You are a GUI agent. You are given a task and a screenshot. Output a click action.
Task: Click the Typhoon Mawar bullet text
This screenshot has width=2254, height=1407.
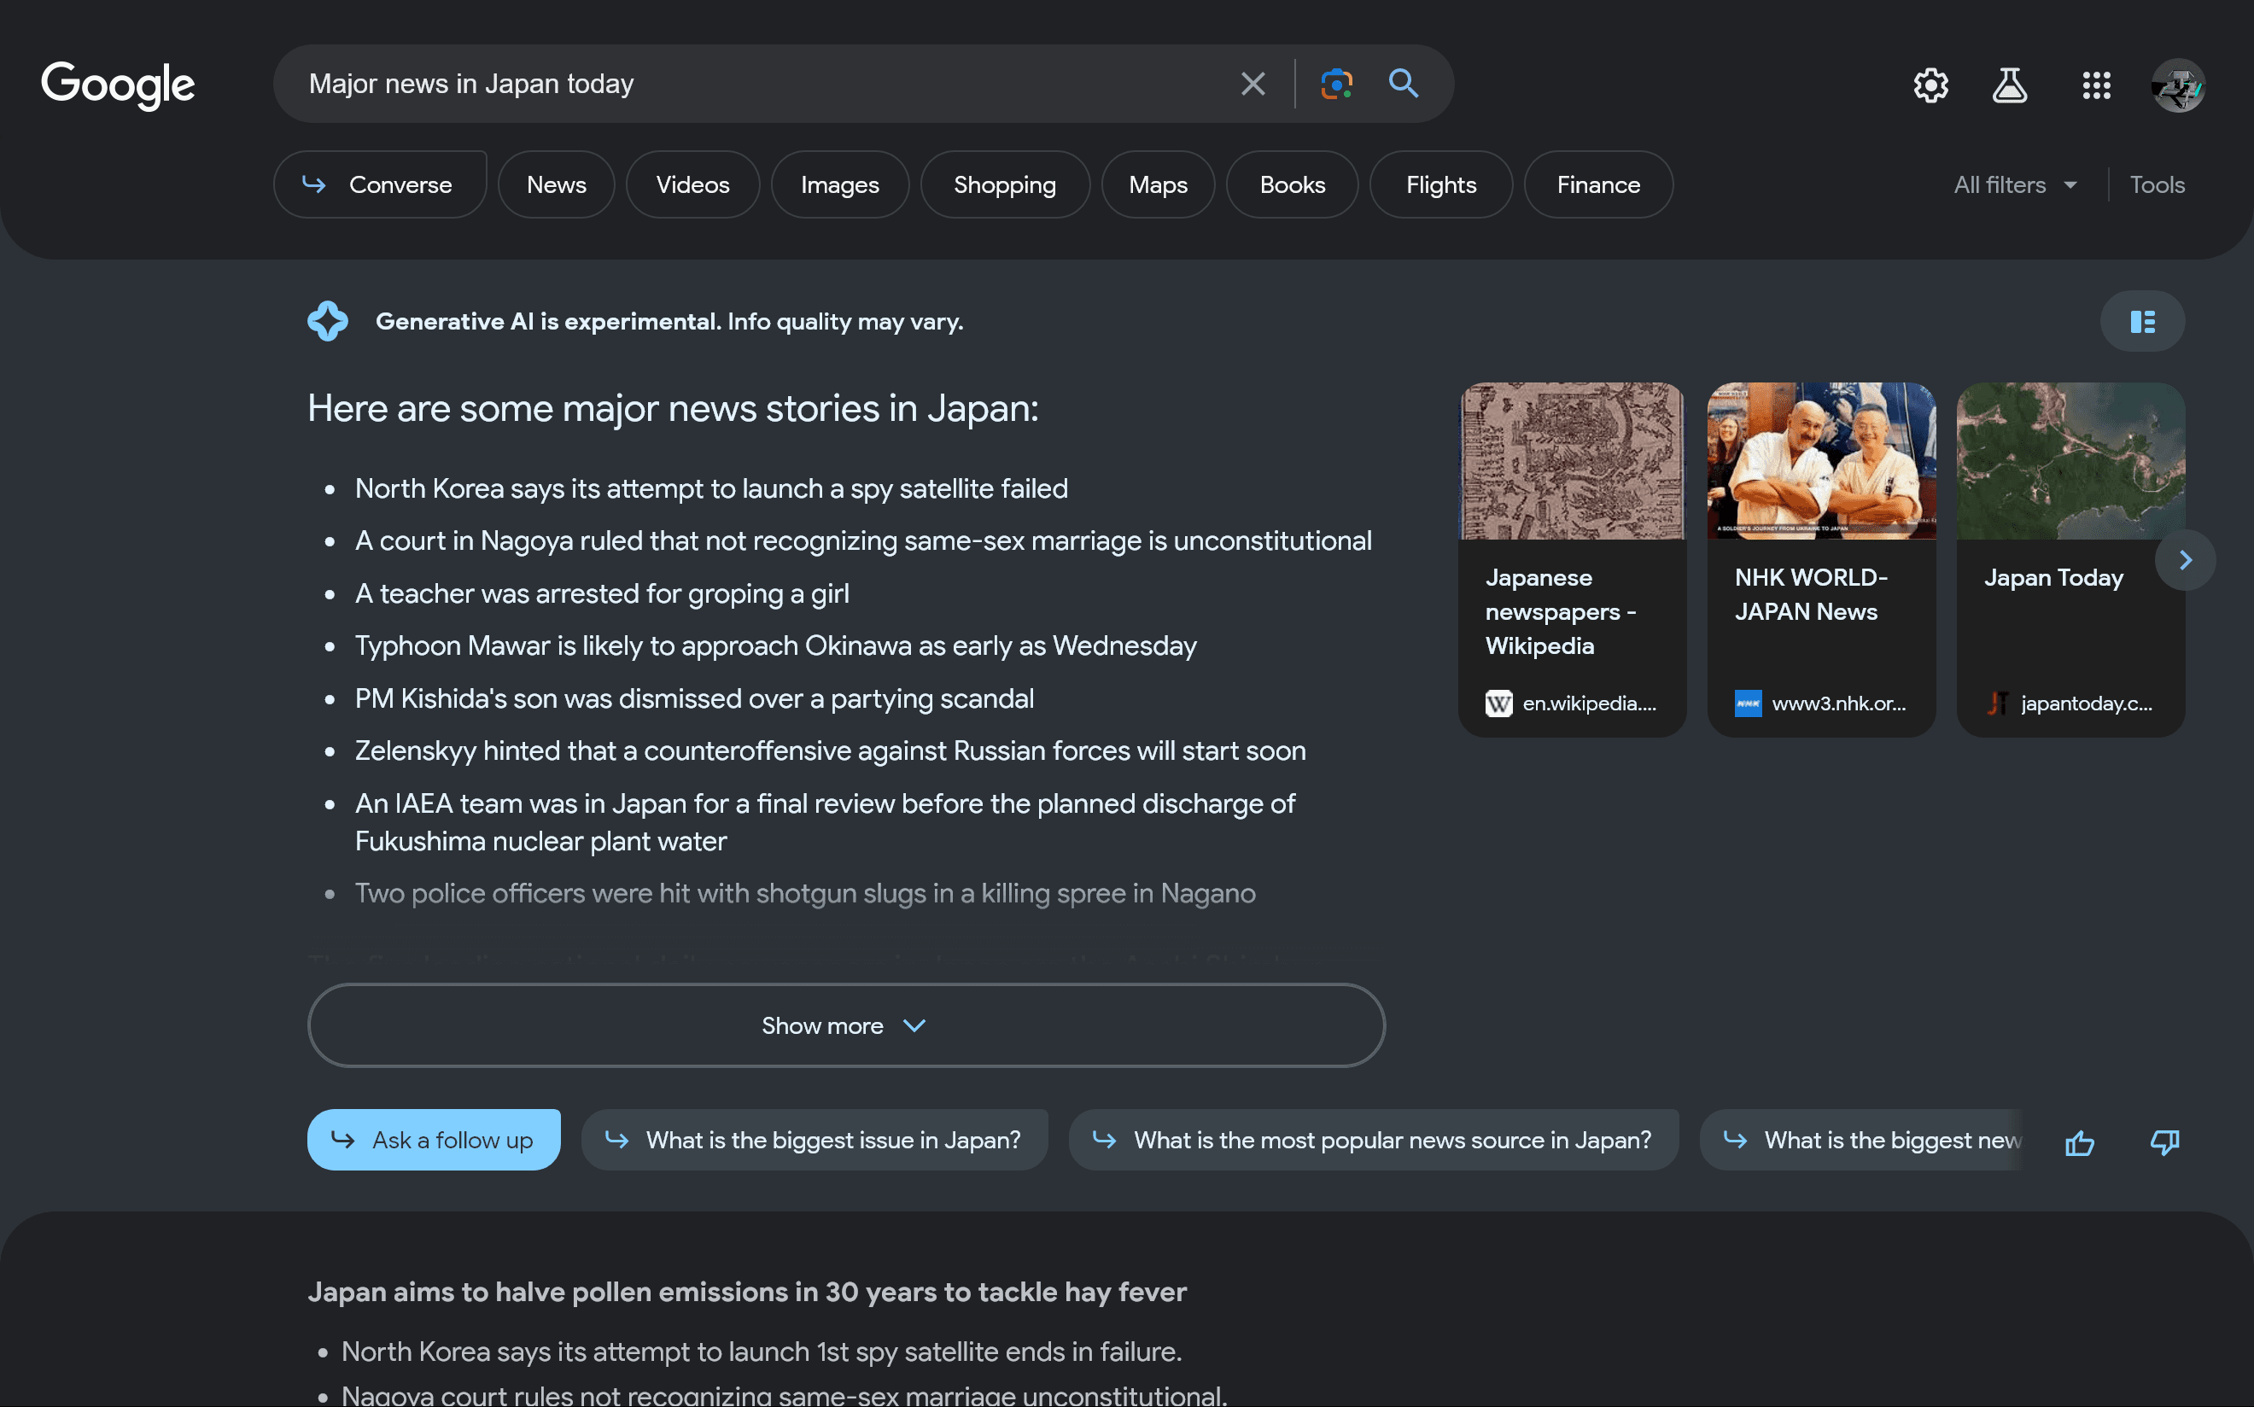tap(776, 645)
